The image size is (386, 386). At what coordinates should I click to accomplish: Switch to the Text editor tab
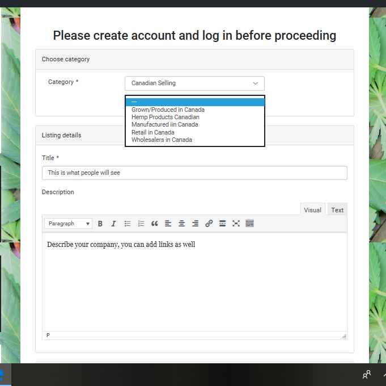pos(337,210)
